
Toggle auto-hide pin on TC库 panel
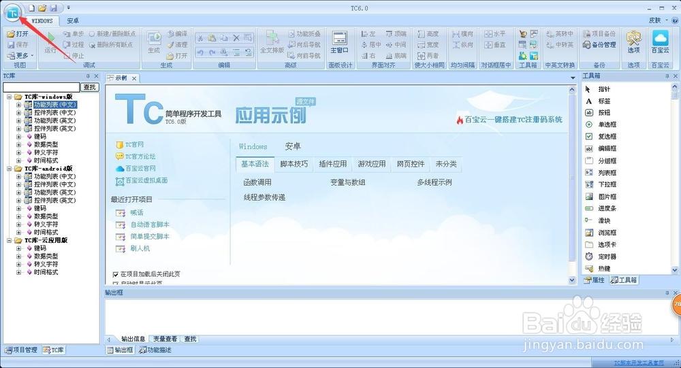[x=88, y=76]
